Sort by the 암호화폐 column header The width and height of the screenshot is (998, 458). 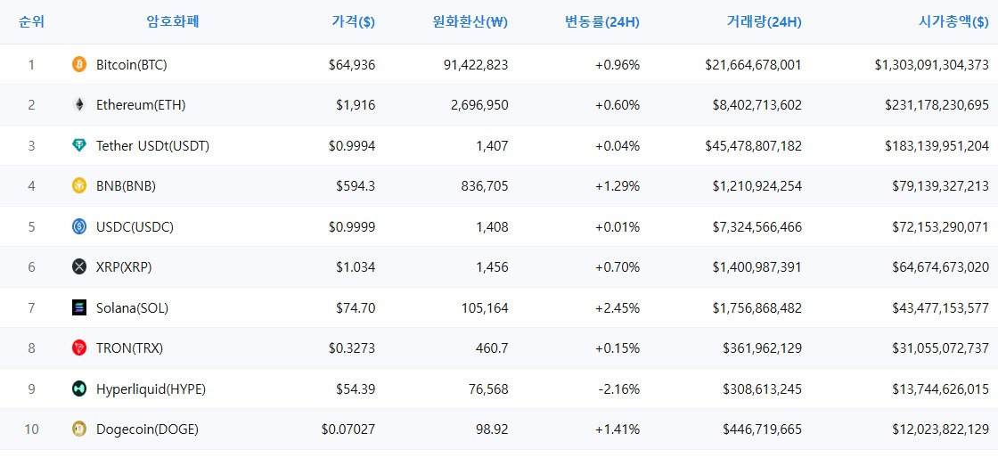pyautogui.click(x=173, y=21)
